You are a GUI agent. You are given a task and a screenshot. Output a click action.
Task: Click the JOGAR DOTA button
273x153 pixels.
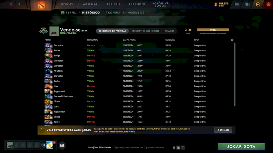(x=241, y=147)
